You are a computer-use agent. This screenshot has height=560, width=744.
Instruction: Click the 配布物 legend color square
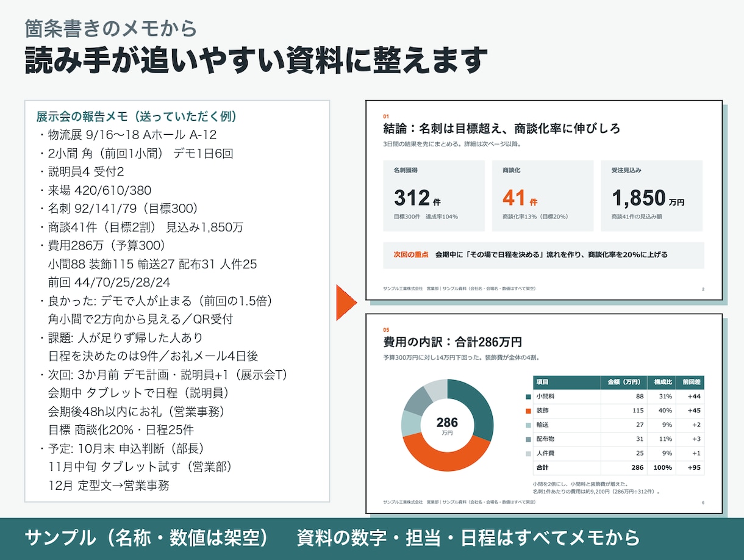click(528, 439)
